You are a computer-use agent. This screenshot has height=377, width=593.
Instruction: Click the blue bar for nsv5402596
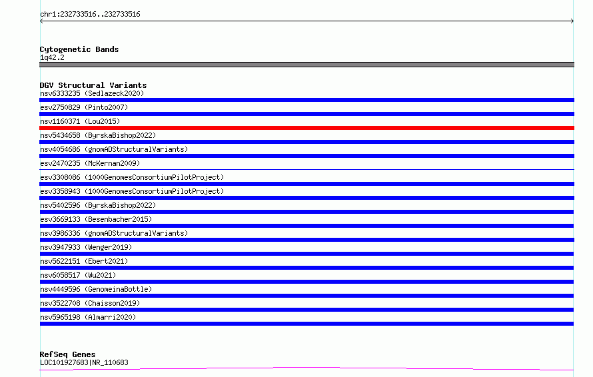306,212
